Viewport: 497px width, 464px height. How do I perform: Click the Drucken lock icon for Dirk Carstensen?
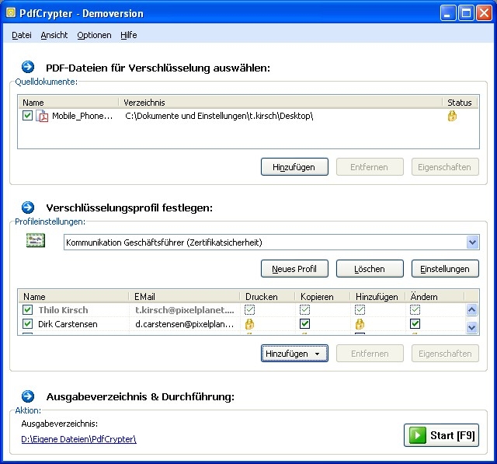(251, 324)
